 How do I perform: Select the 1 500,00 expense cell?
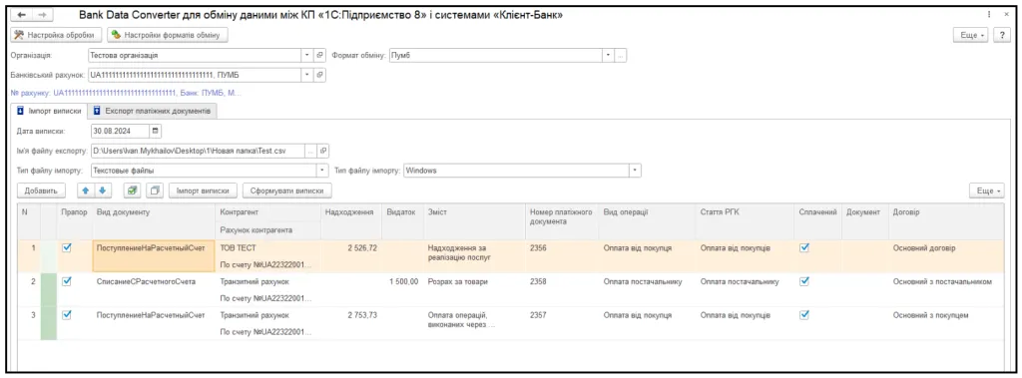pos(402,289)
